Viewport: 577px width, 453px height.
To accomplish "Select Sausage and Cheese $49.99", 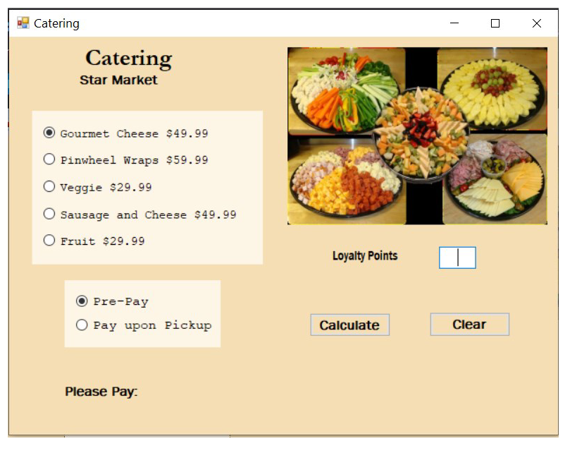I will click(139, 215).
